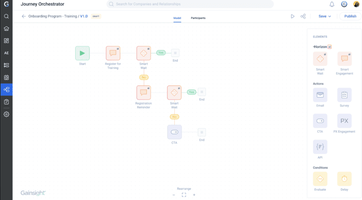
Task: Click the Publish button
Action: [350, 16]
